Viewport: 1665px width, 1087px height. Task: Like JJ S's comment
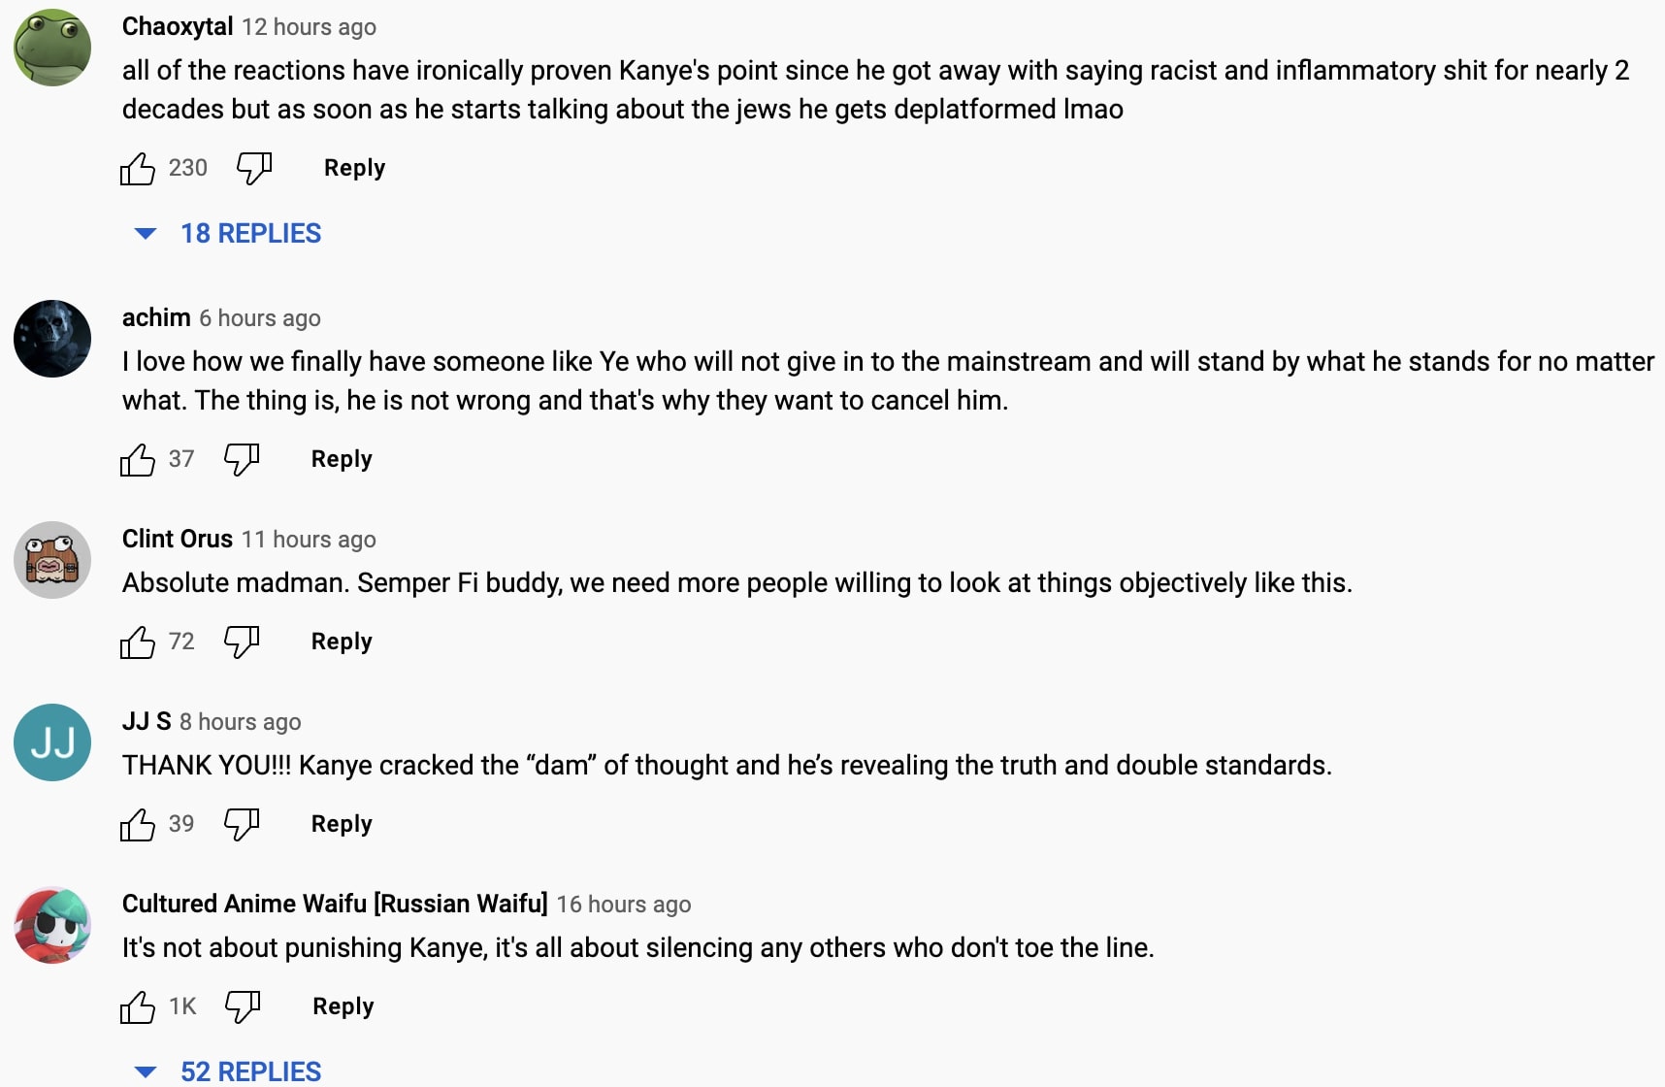click(x=138, y=825)
